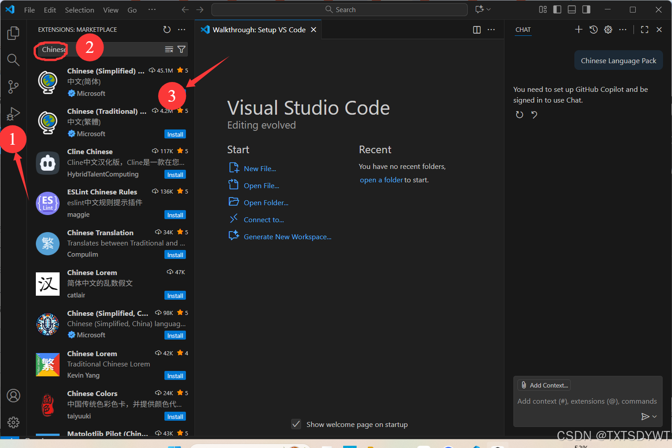The height and width of the screenshot is (448, 672).
Task: Toggle the primary side bar
Action: click(557, 9)
